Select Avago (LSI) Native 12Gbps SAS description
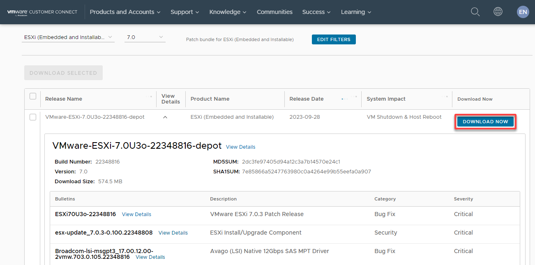Viewport: 535px width, 265px height. point(270,251)
